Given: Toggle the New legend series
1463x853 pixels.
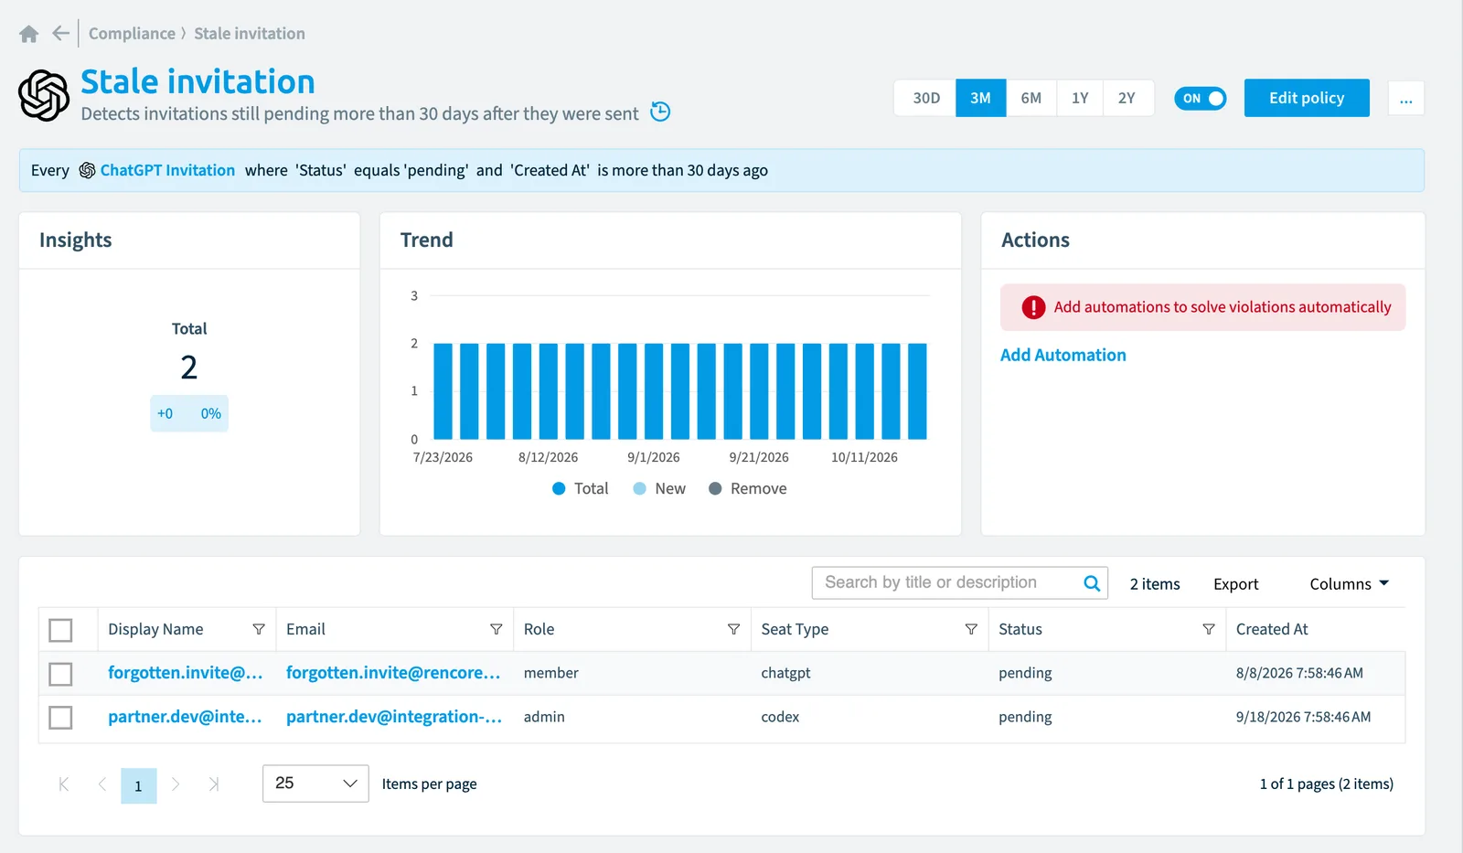Looking at the screenshot, I should [659, 488].
